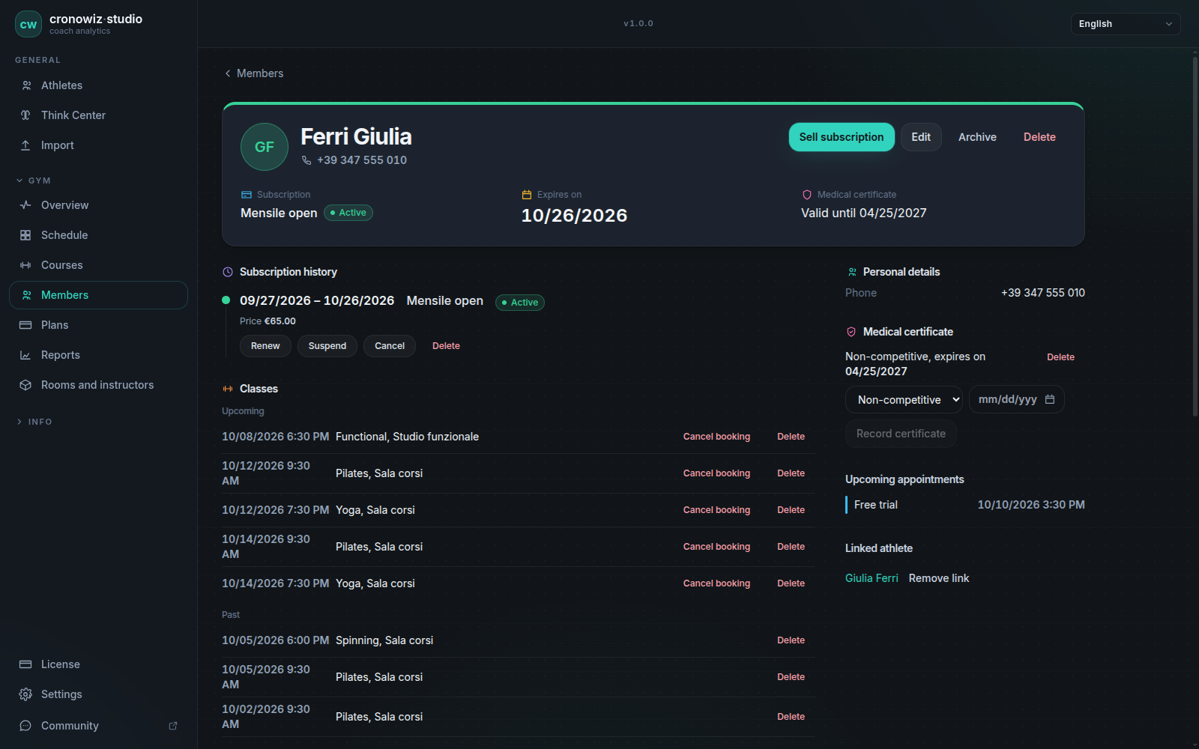The width and height of the screenshot is (1199, 749).
Task: Click the GF member avatar
Action: tap(265, 147)
